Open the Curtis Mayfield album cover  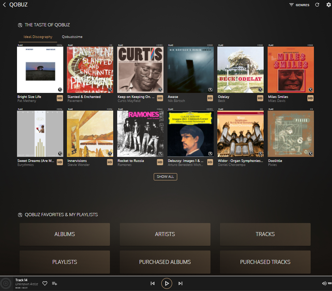pos(140,70)
